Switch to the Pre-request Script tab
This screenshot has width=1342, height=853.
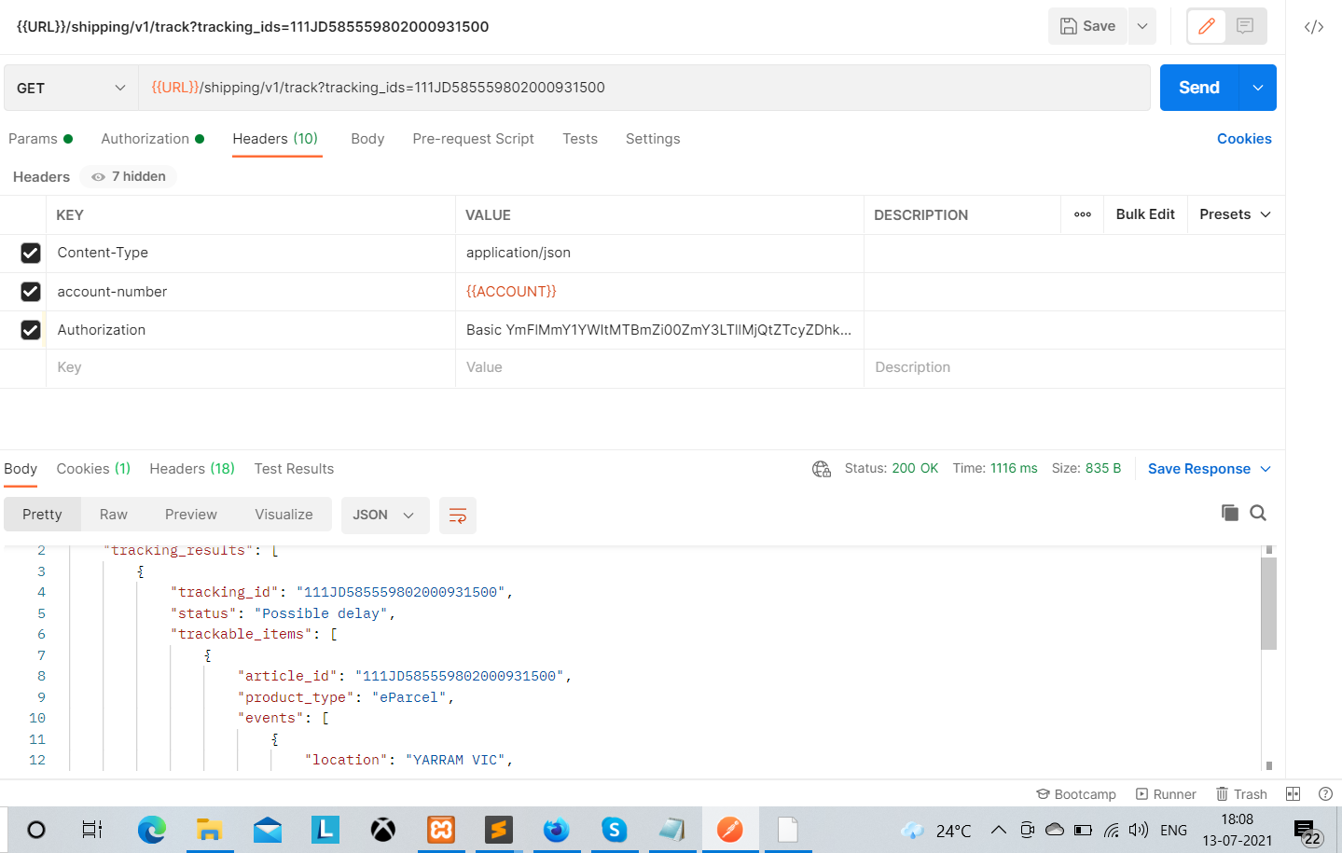point(473,139)
